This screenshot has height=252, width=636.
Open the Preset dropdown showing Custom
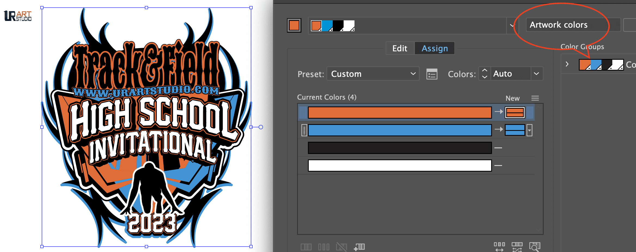(372, 74)
